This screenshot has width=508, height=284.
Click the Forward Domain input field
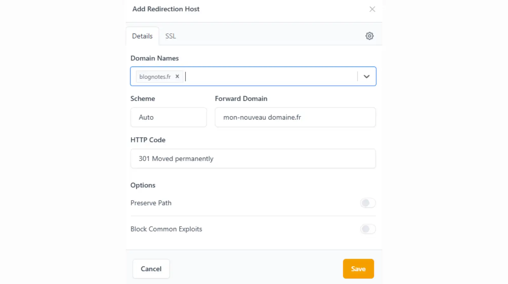coord(295,117)
